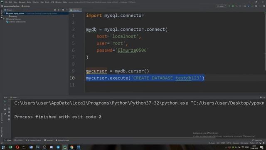Pin run tab with pin icon
The width and height of the screenshot is (266, 150).
tap(5, 114)
